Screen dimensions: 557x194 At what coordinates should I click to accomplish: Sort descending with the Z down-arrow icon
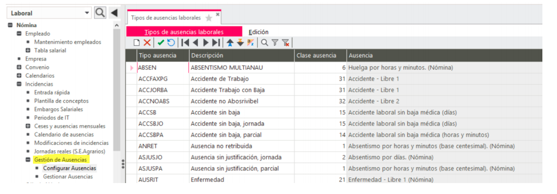(x=241, y=43)
